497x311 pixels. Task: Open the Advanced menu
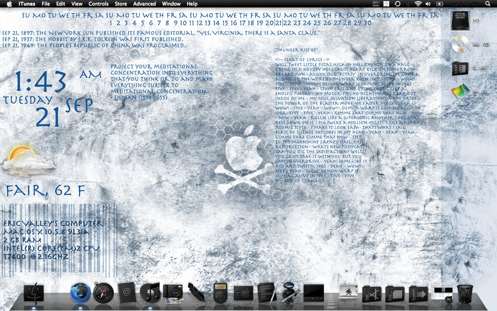pos(144,4)
